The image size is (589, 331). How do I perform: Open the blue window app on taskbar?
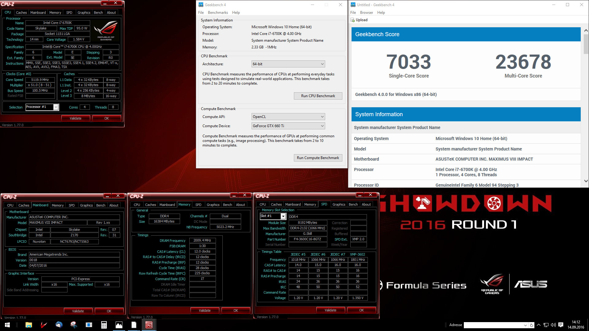(89, 325)
